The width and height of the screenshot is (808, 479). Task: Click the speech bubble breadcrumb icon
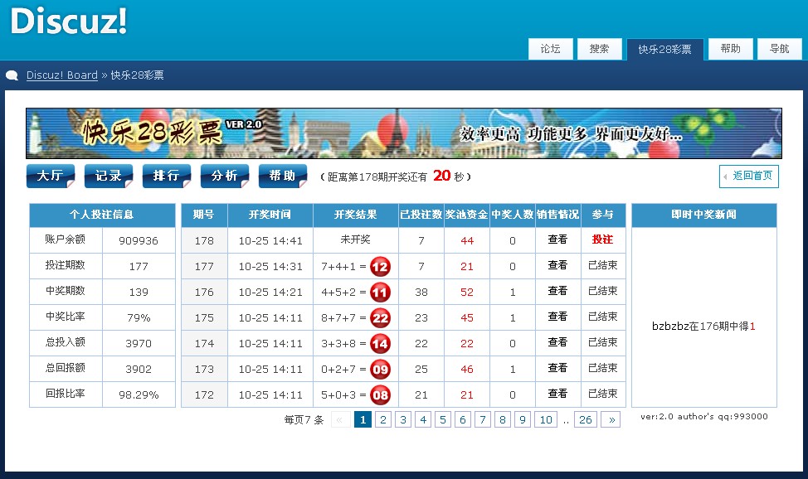tap(12, 75)
